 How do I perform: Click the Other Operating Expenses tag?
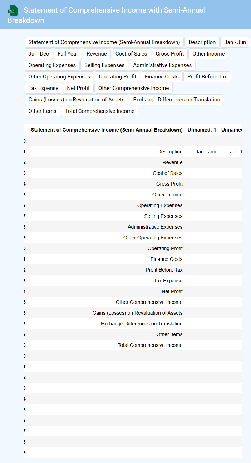point(59,77)
